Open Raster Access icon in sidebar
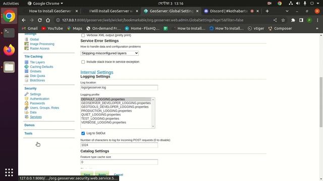This screenshot has height=181, width=323. 26,48
